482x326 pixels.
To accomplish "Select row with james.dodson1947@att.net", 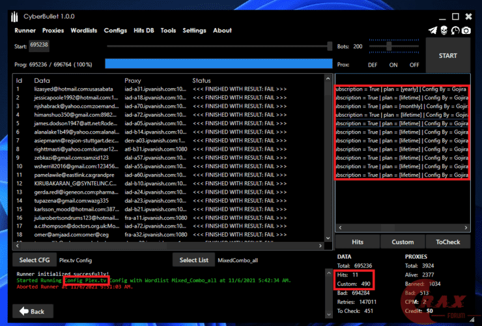I will click(x=169, y=123).
